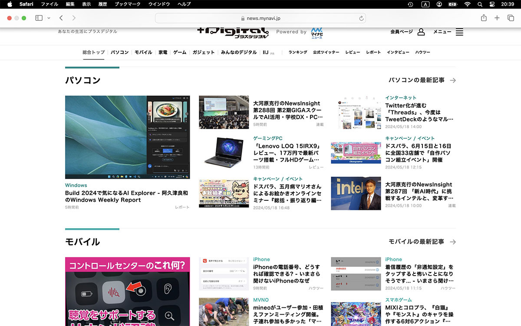
Task: Select the モバイル nav tab
Action: (x=143, y=52)
